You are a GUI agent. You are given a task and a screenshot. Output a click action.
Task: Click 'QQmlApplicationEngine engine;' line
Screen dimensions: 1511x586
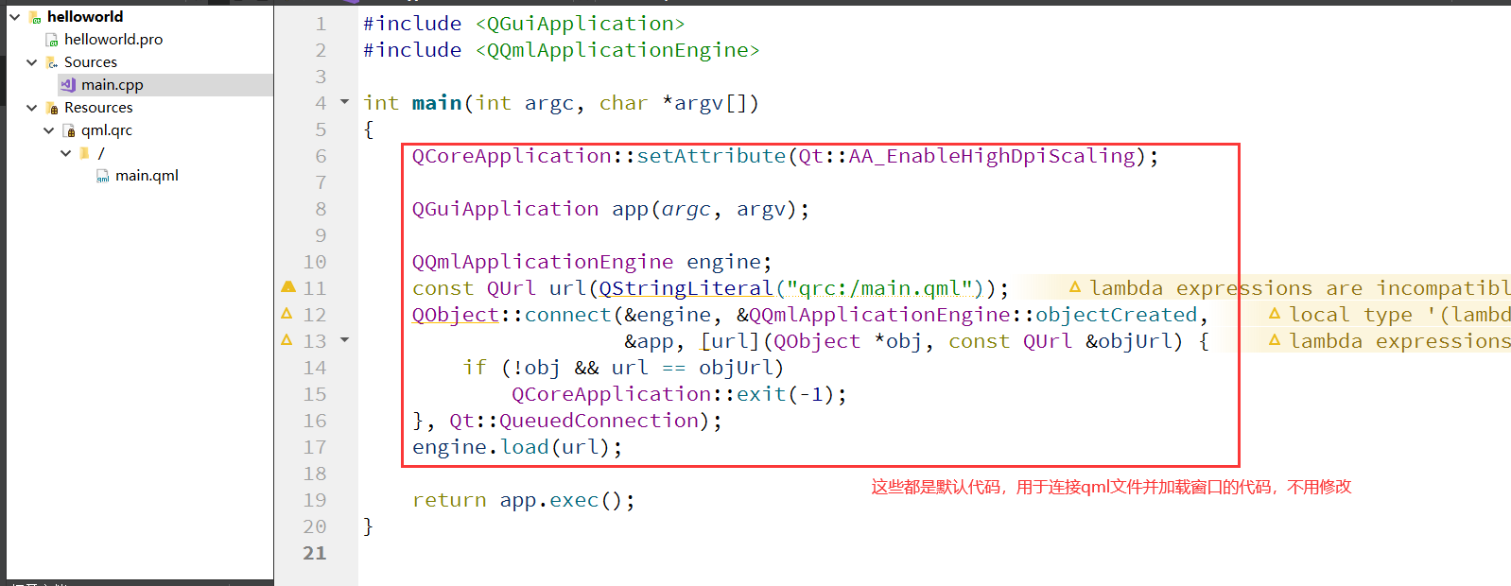pyautogui.click(x=592, y=262)
